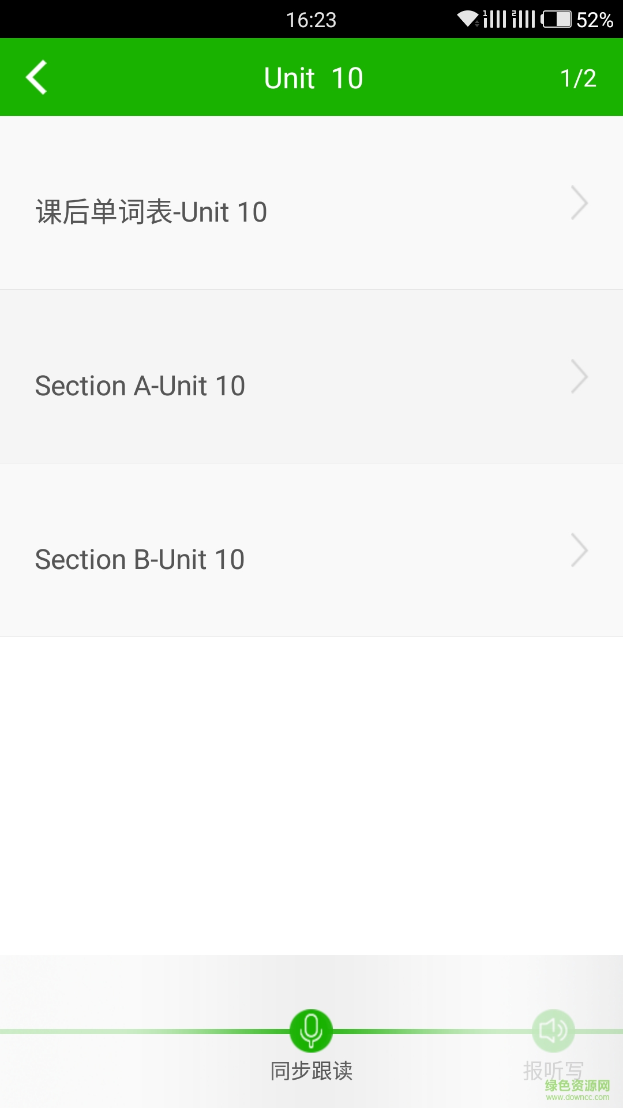Tap the faded speaker dictation icon
Viewport: 623px width, 1108px height.
(x=553, y=1031)
